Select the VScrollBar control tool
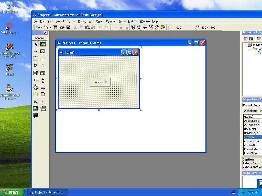This screenshot has height=196, width=262. [43, 80]
